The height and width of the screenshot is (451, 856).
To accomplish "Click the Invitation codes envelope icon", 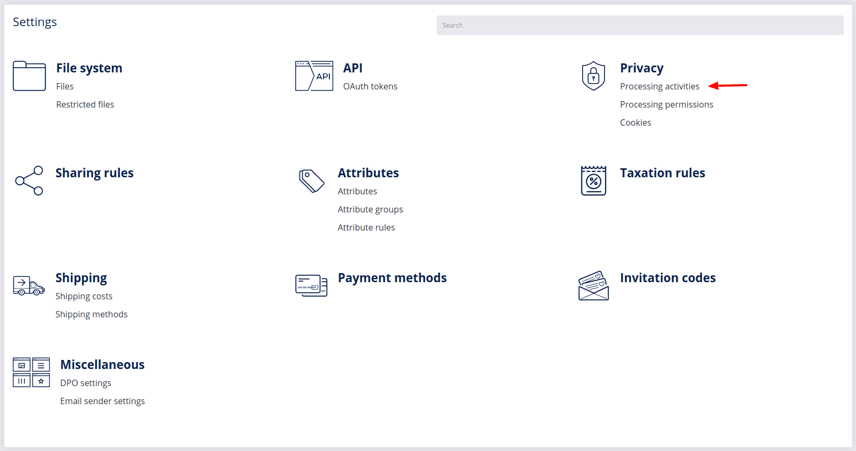I will click(x=593, y=285).
